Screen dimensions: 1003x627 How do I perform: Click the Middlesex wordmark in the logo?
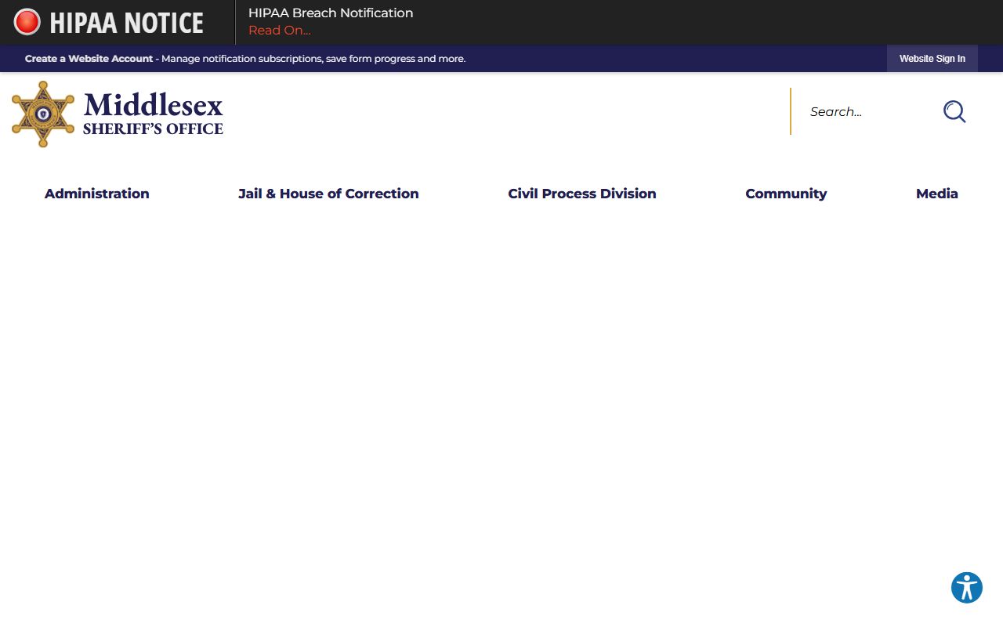pos(153,105)
